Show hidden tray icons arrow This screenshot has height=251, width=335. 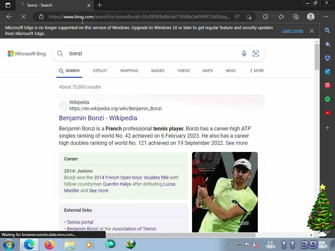231,245
